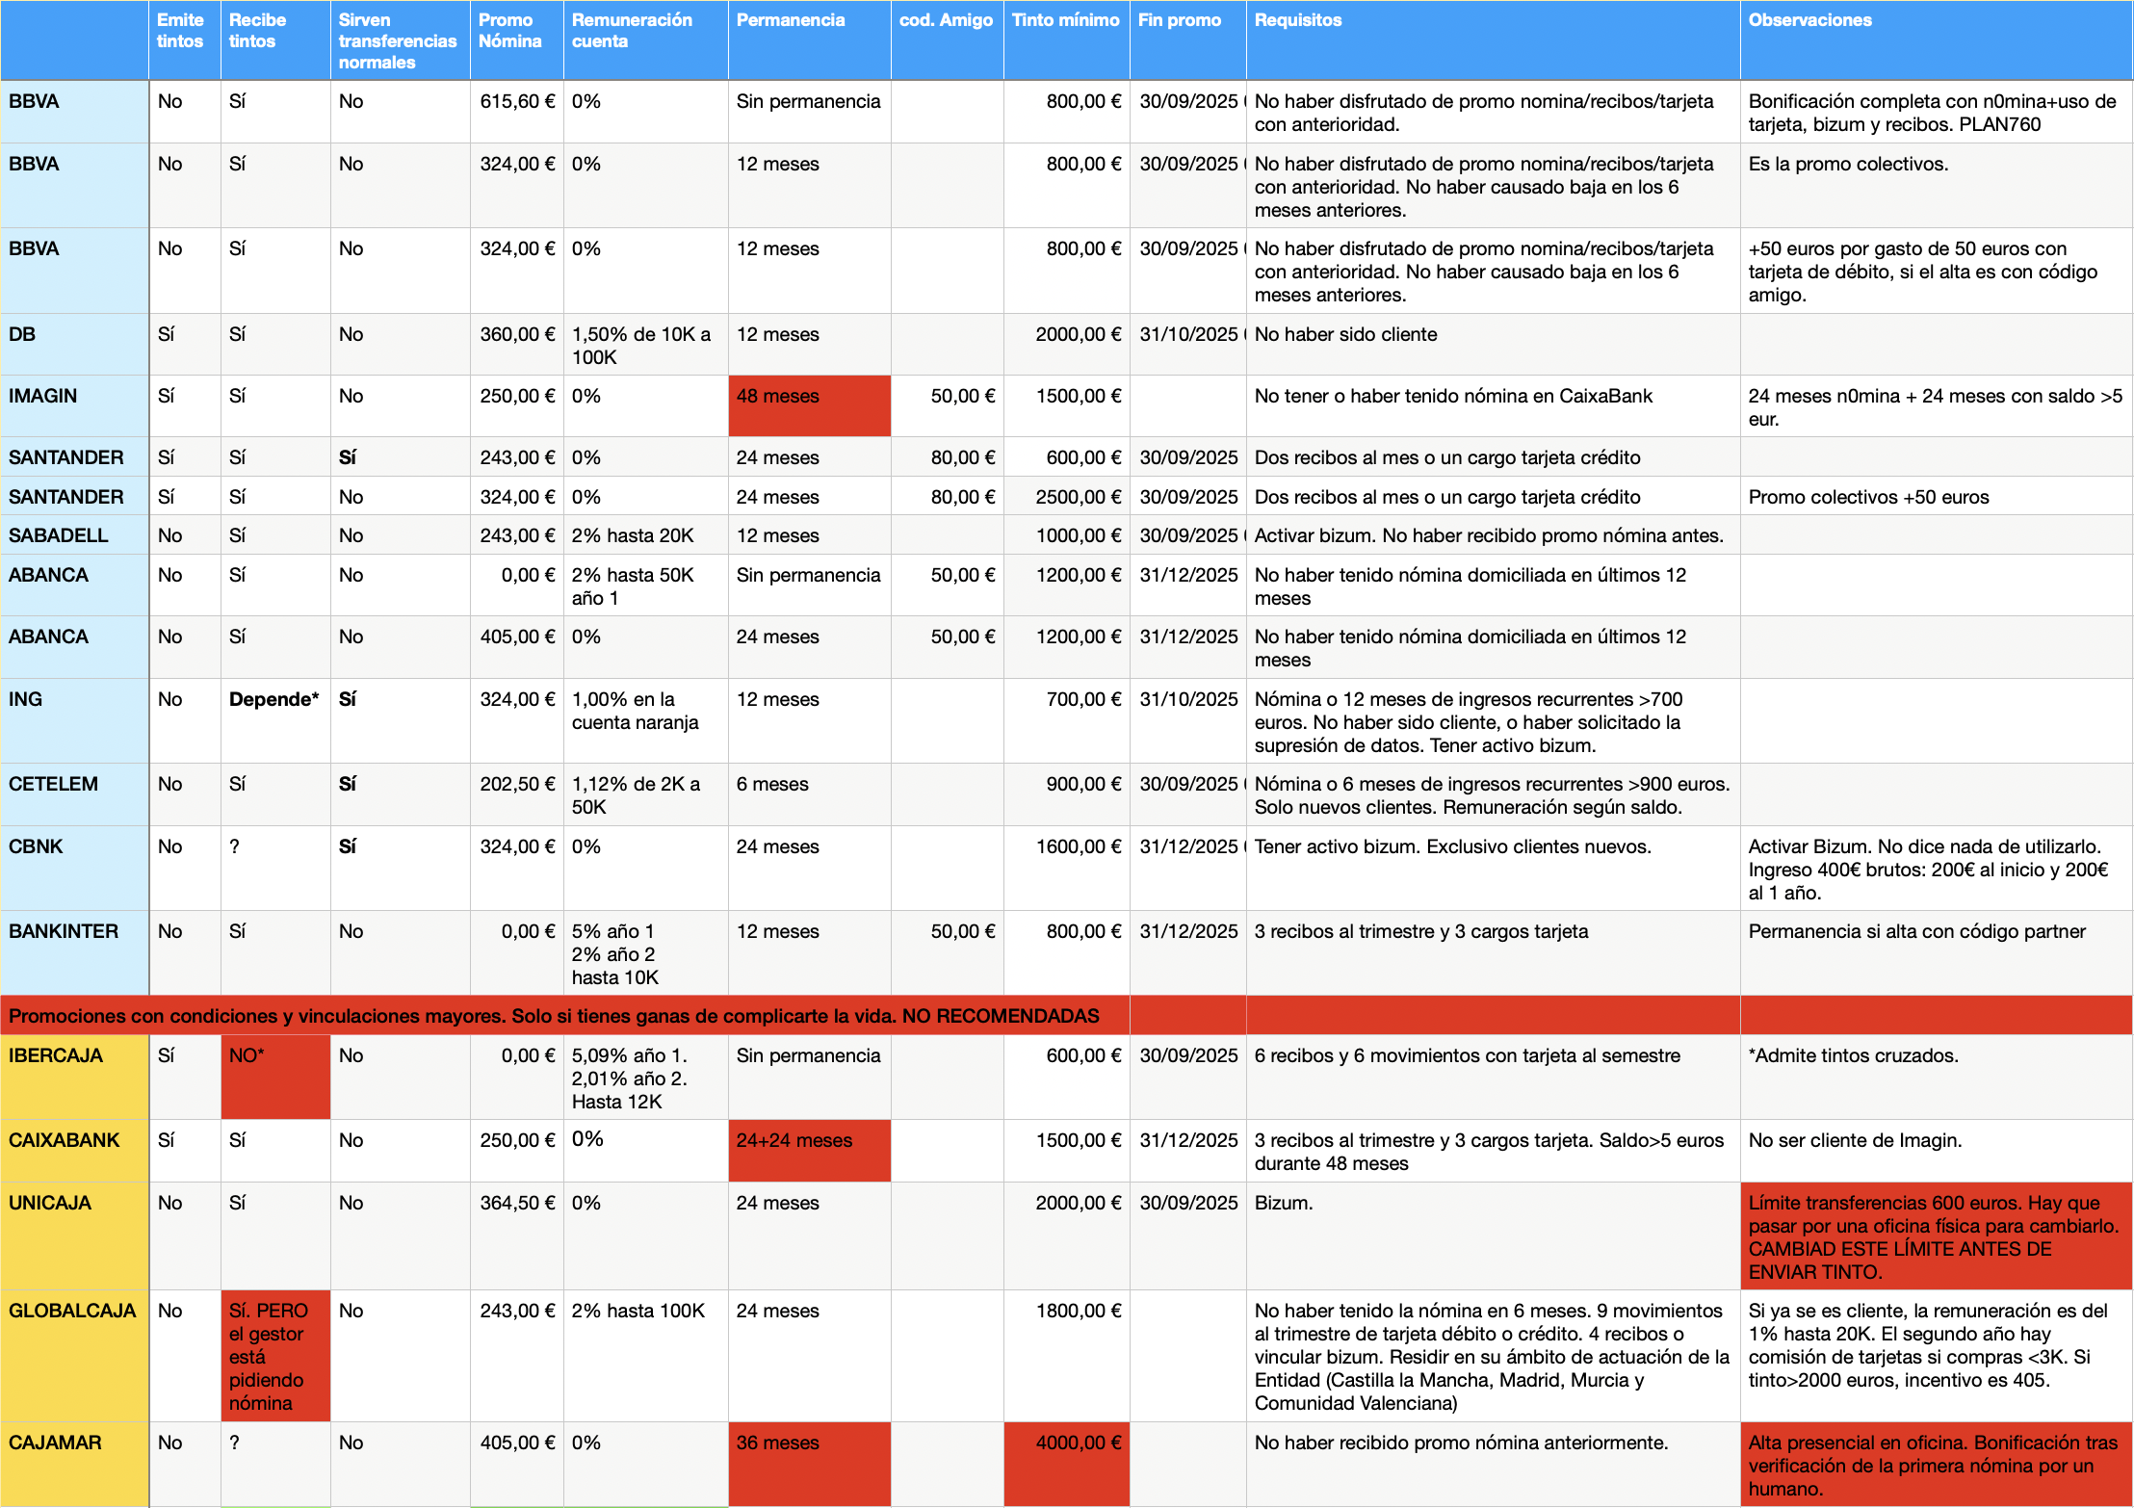Click the CAJAMAR bank name cell
2134x1508 pixels.
[75, 1464]
